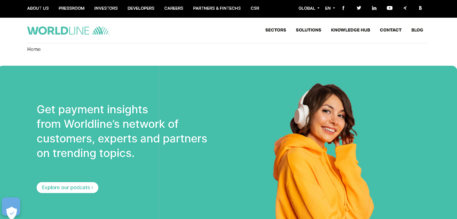Open the SECTORS menu
457x219 pixels.
tap(276, 30)
